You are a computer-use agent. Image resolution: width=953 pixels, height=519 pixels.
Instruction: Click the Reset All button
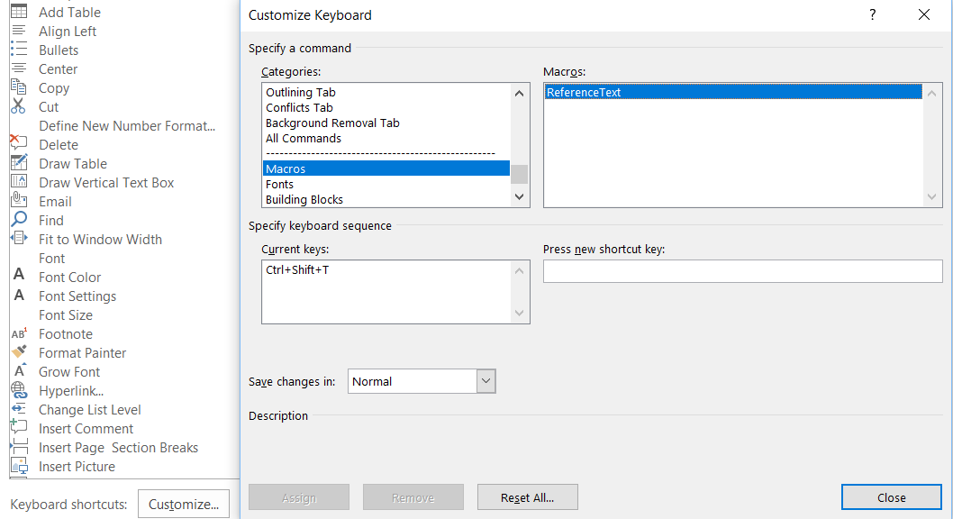[x=528, y=497]
